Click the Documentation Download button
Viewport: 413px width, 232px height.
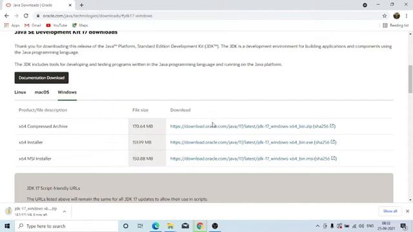pyautogui.click(x=41, y=78)
